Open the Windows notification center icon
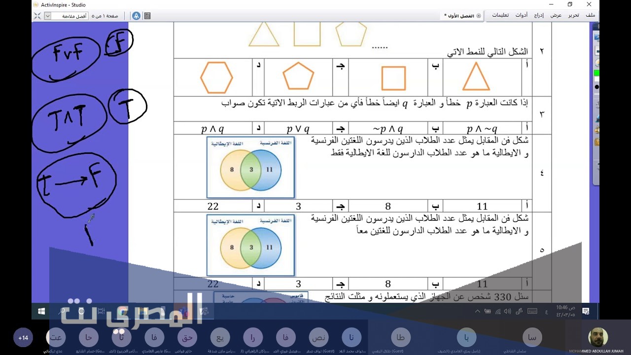This screenshot has height=355, width=631. [x=586, y=311]
